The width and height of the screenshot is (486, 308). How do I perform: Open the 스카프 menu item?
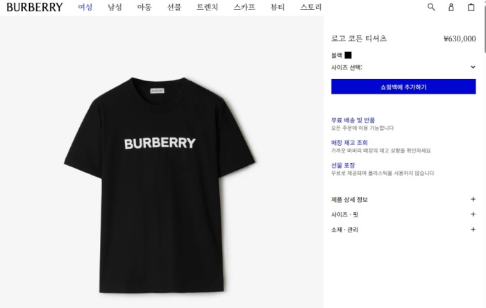[244, 7]
